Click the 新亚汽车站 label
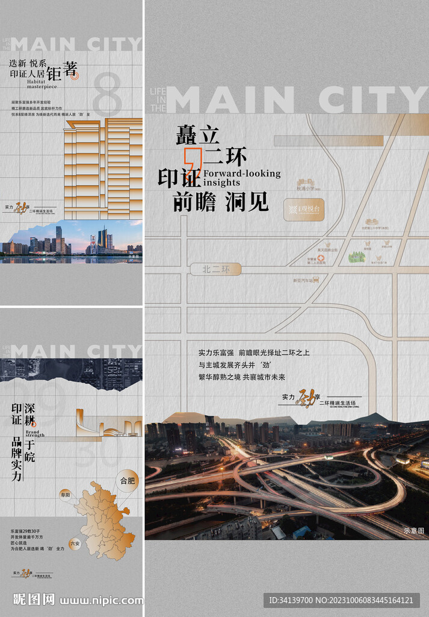Screen dimensions: 429x617 tap(303, 281)
